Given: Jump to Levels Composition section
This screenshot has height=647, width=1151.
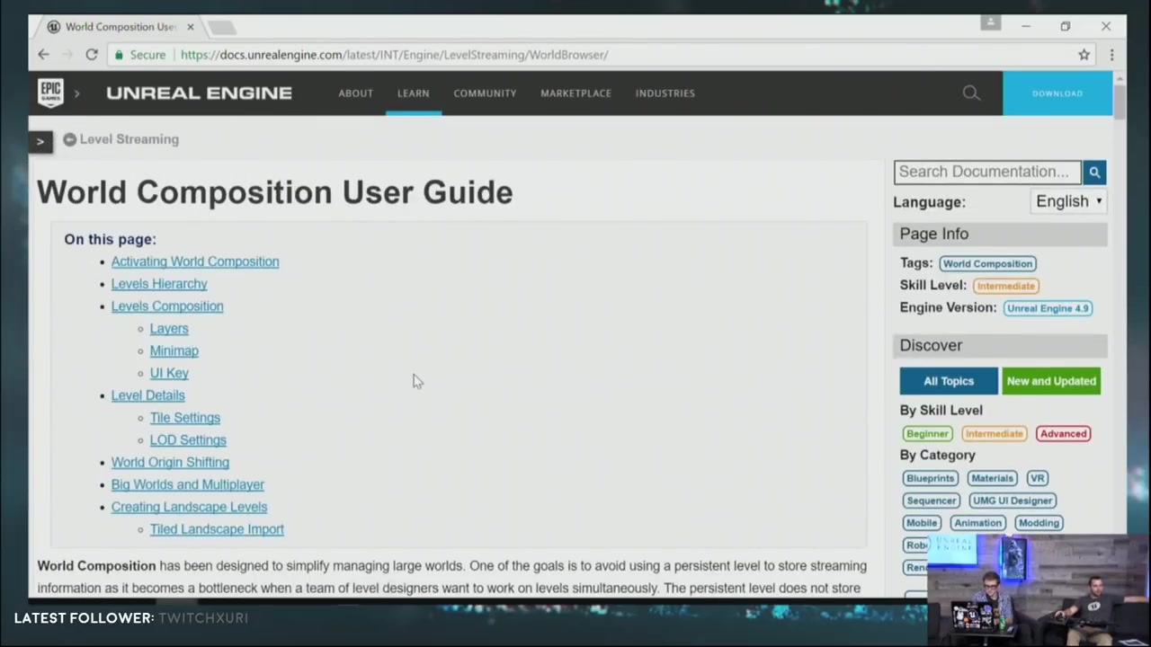Looking at the screenshot, I should (x=167, y=306).
